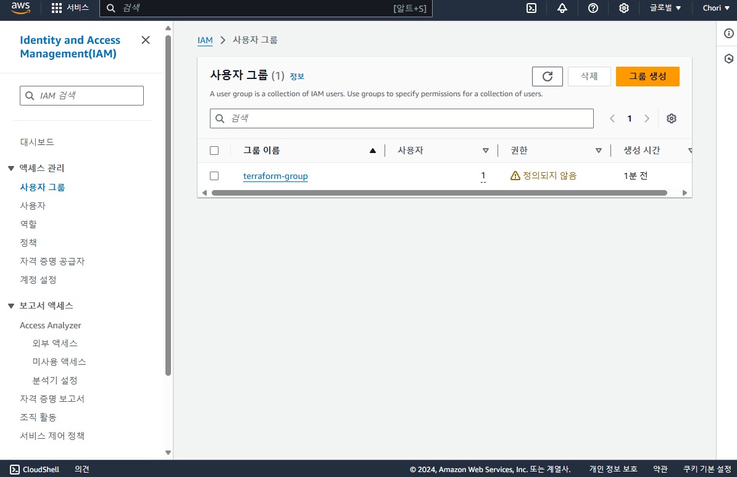Open table preferences gear icon

(671, 118)
